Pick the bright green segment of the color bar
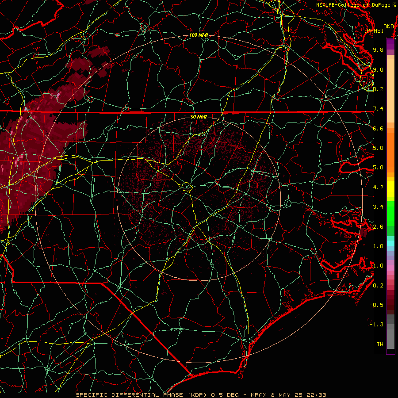 [390, 213]
